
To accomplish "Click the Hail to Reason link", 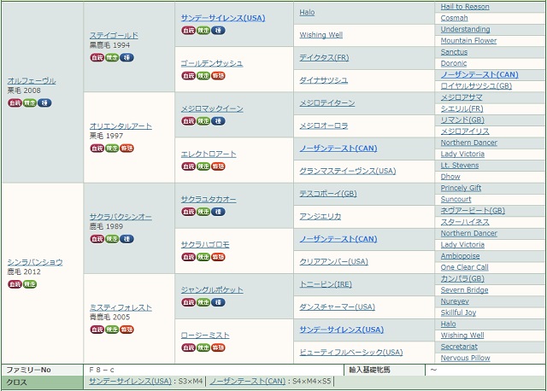I will 465,7.
